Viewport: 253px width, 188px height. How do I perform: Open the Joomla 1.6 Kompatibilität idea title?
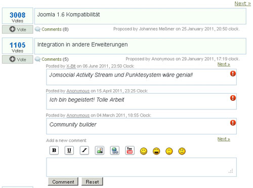click(x=68, y=15)
